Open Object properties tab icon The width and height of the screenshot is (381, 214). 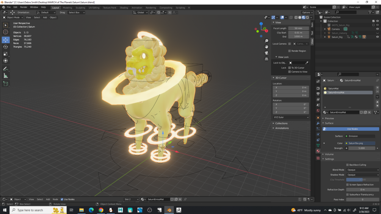[318, 118]
